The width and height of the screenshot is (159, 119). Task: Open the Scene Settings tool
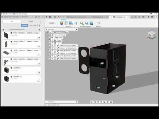tap(66, 23)
